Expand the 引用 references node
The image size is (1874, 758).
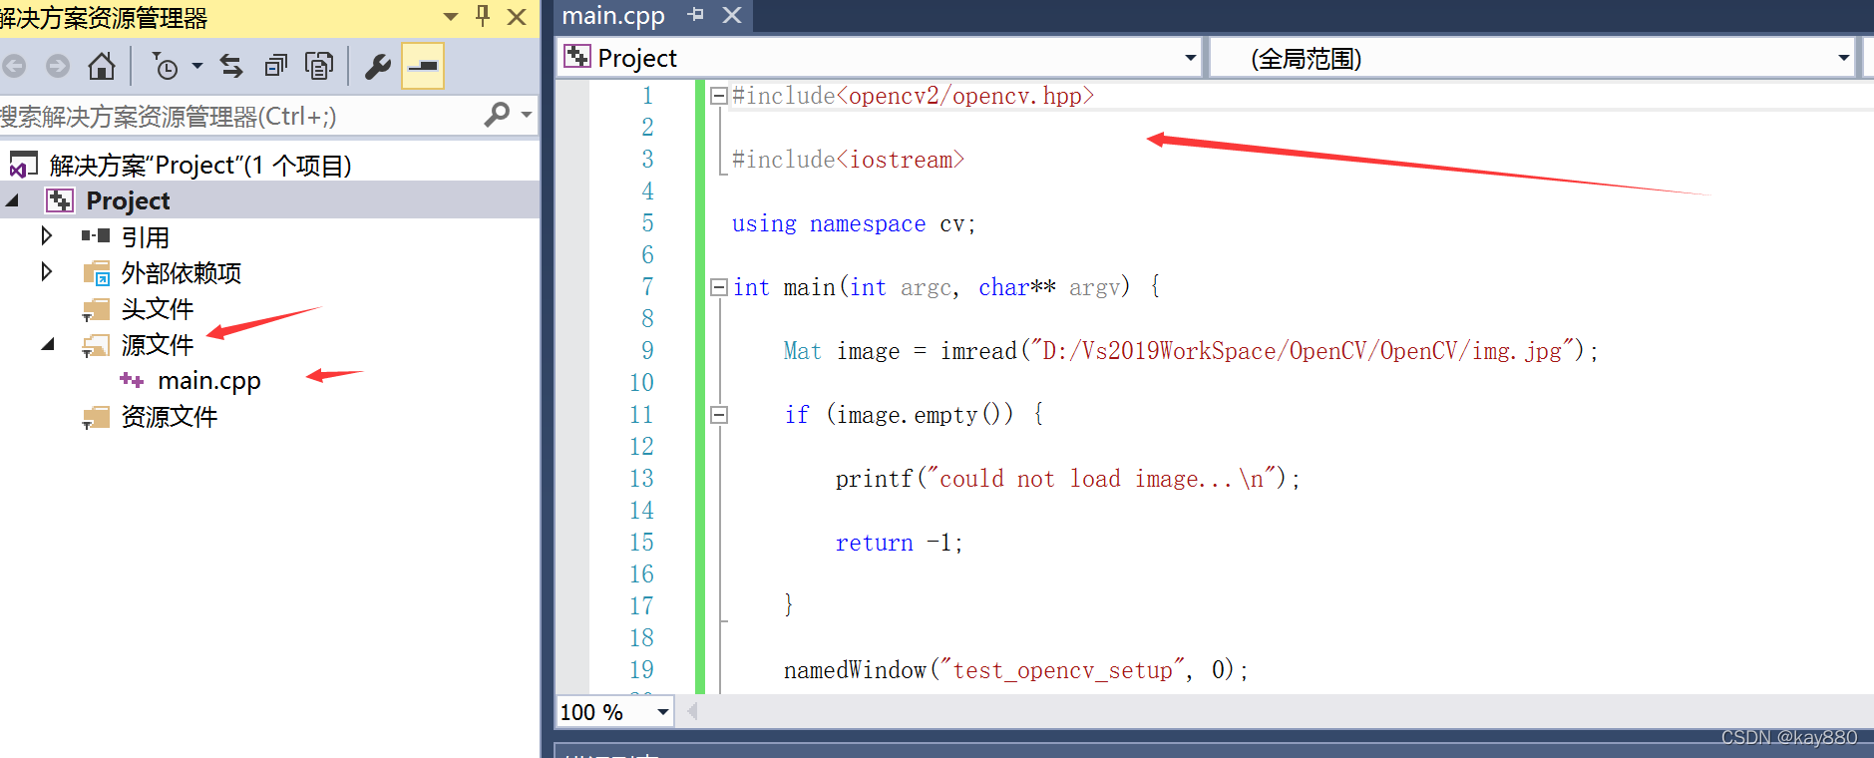point(46,236)
